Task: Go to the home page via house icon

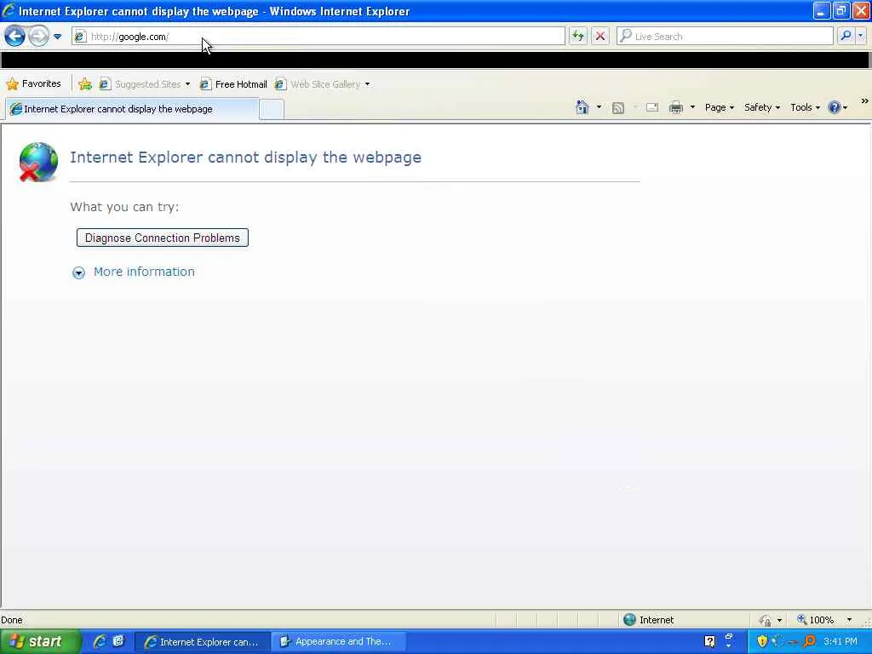Action: click(x=582, y=107)
